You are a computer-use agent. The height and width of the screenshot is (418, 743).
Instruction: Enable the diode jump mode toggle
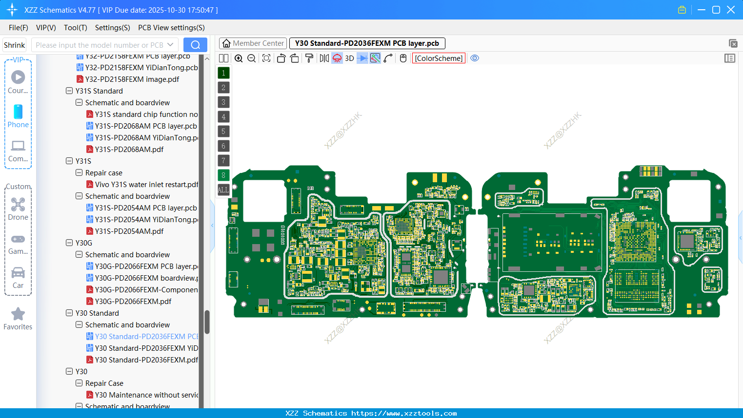point(361,58)
